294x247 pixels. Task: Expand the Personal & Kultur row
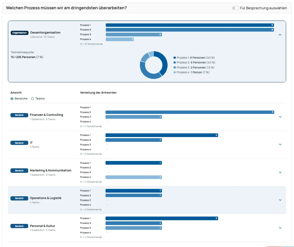click(x=280, y=228)
